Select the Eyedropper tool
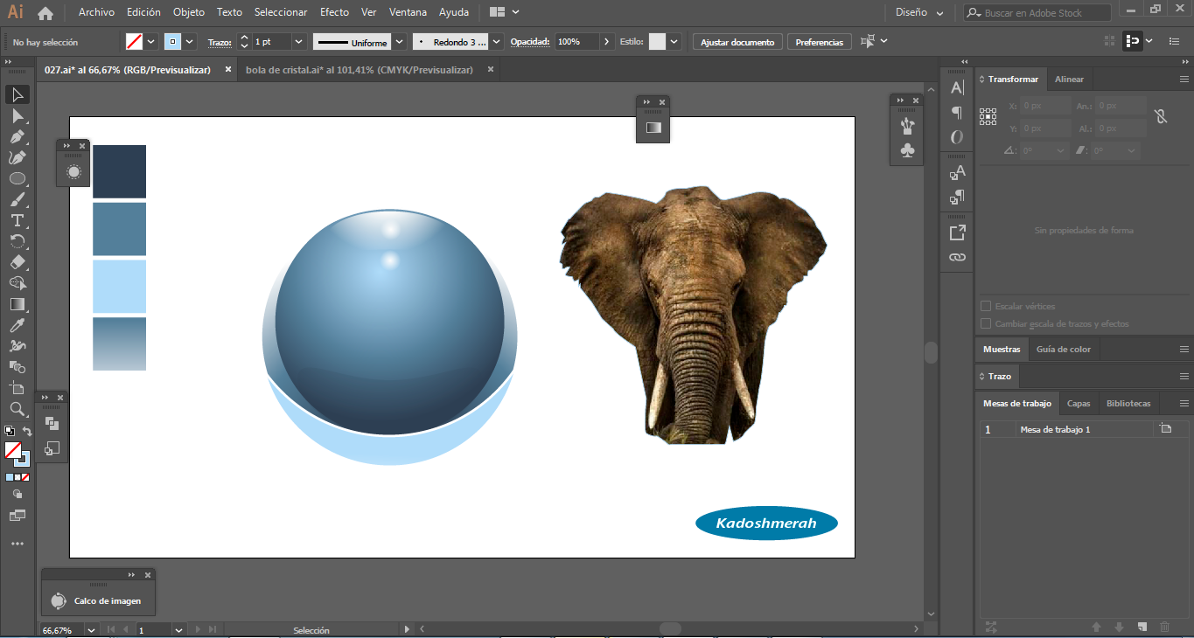 17,325
